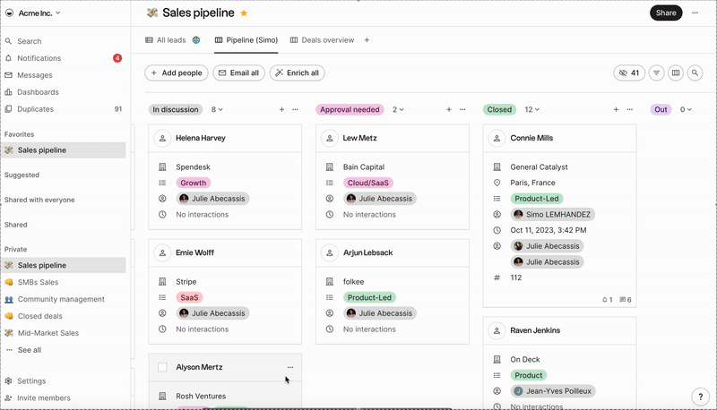The image size is (717, 410).
Task: Open the page options three-dot menu beside Share
Action: pos(695,13)
